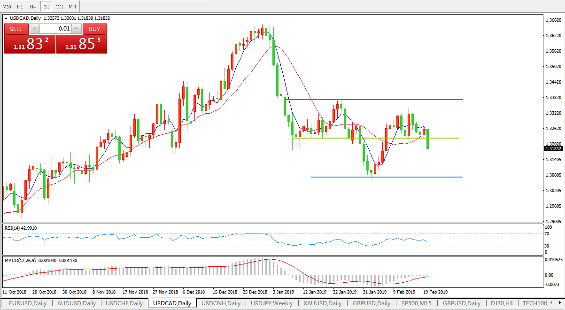Click the 0.01 lot size field
The image size is (565, 310).
click(55, 29)
